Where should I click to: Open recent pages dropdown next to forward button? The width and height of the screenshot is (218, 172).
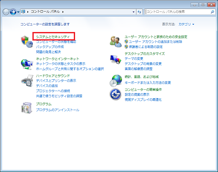point(18,12)
